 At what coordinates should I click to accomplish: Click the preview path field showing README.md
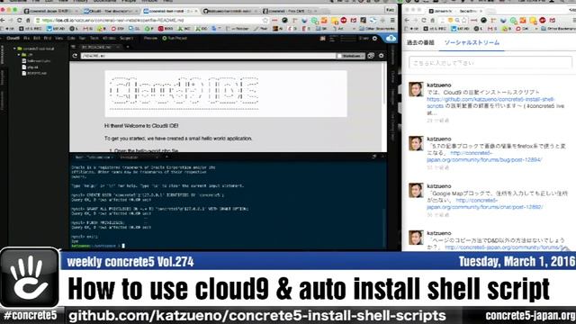[208, 56]
